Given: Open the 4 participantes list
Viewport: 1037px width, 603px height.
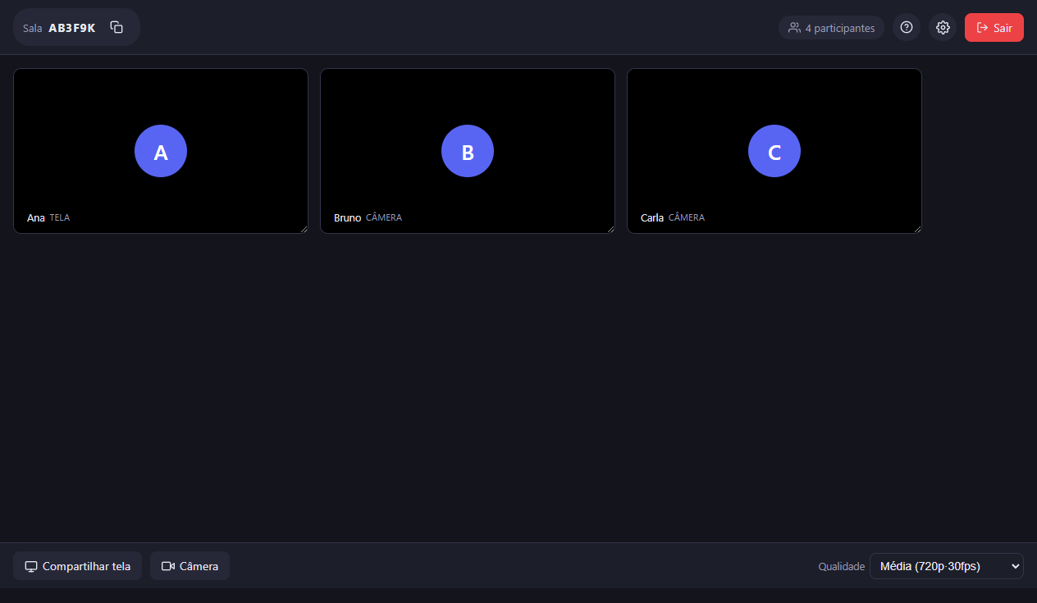Looking at the screenshot, I should tap(831, 28).
